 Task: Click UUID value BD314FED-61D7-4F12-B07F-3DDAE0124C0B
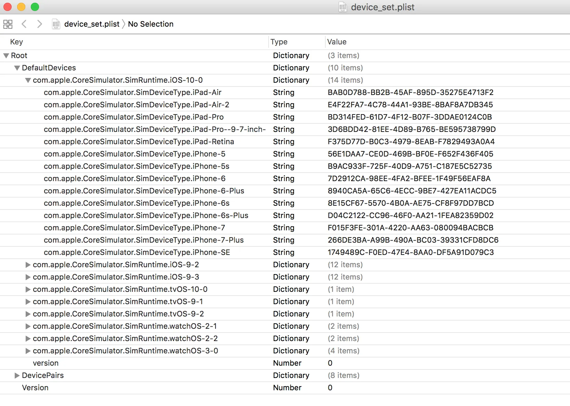[x=410, y=117]
